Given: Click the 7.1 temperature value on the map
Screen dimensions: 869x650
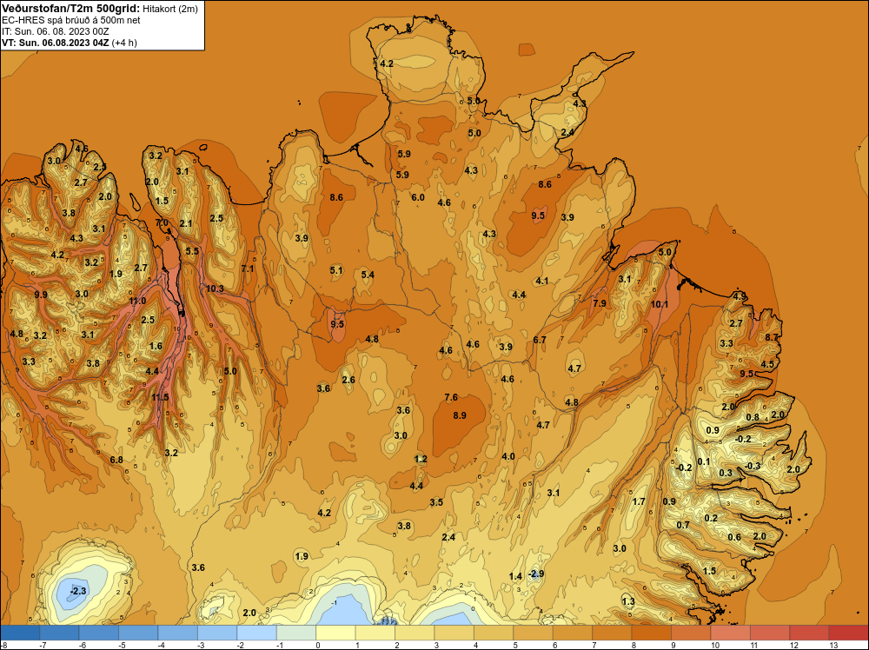Looking at the screenshot, I should pyautogui.click(x=248, y=269).
